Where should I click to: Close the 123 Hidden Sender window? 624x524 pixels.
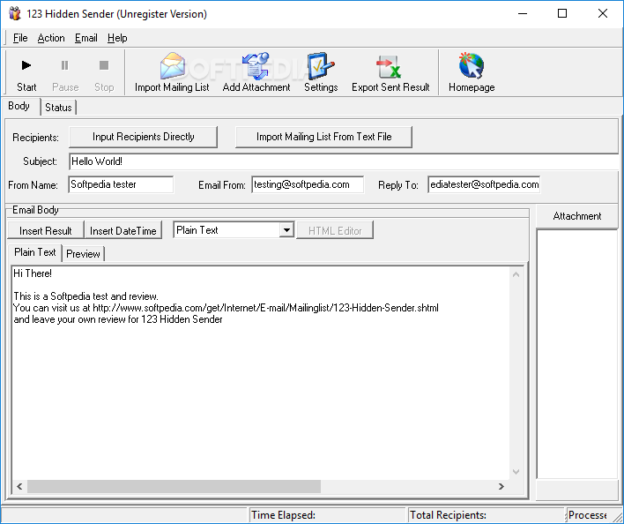click(x=603, y=13)
